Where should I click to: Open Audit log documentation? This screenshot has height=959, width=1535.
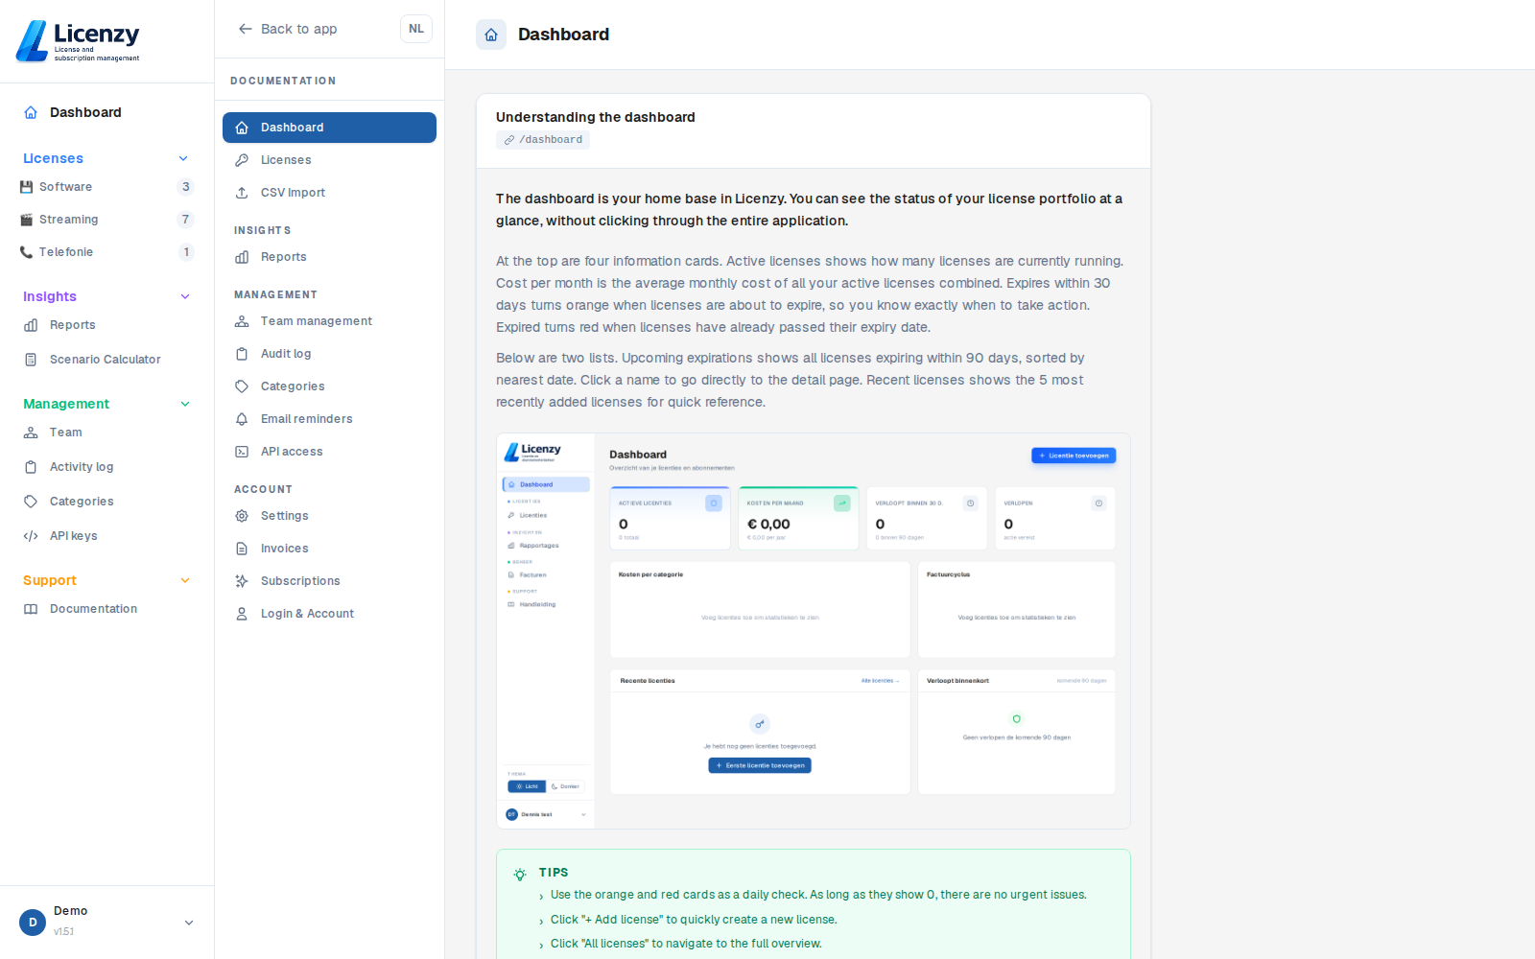(329, 354)
